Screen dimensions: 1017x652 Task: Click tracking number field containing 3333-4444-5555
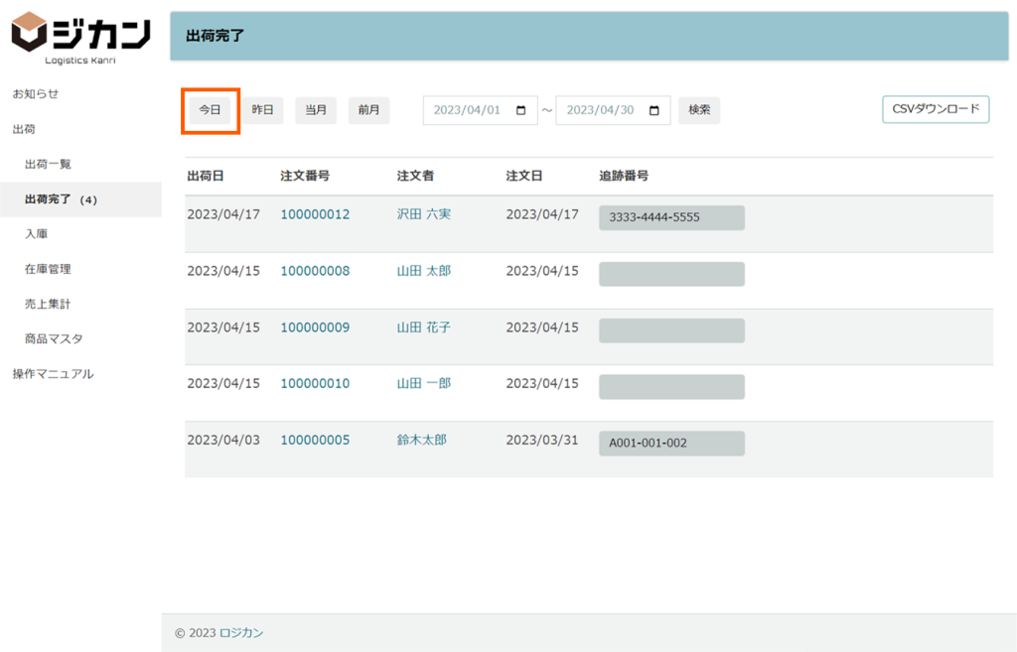(671, 217)
